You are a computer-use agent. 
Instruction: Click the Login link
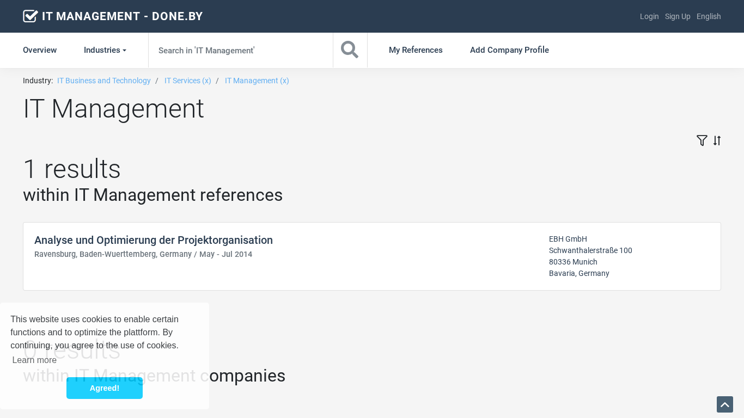click(x=649, y=16)
